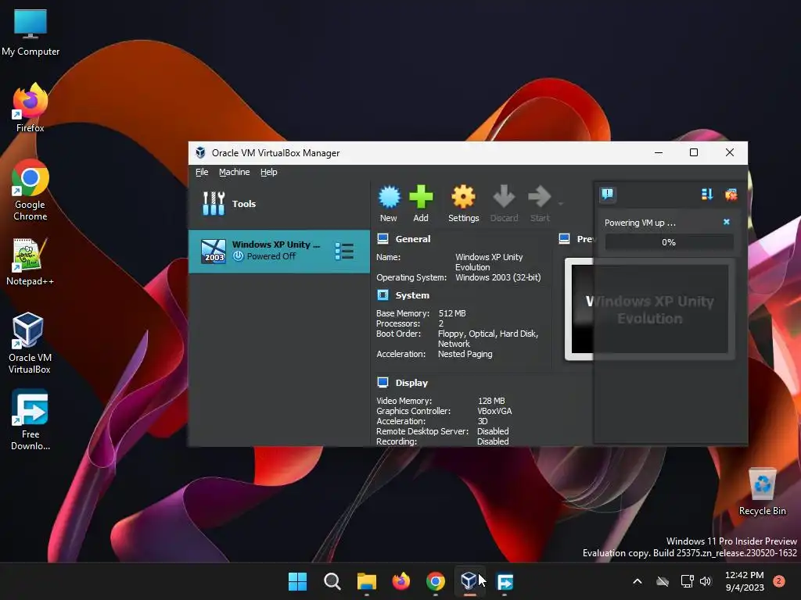
Task: Maximize the VirtualBox Manager window
Action: click(694, 152)
